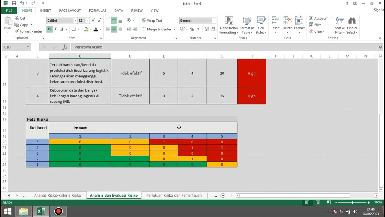This screenshot has width=385, height=217.
Task: Open the font size dropdown
Action: pos(88,20)
